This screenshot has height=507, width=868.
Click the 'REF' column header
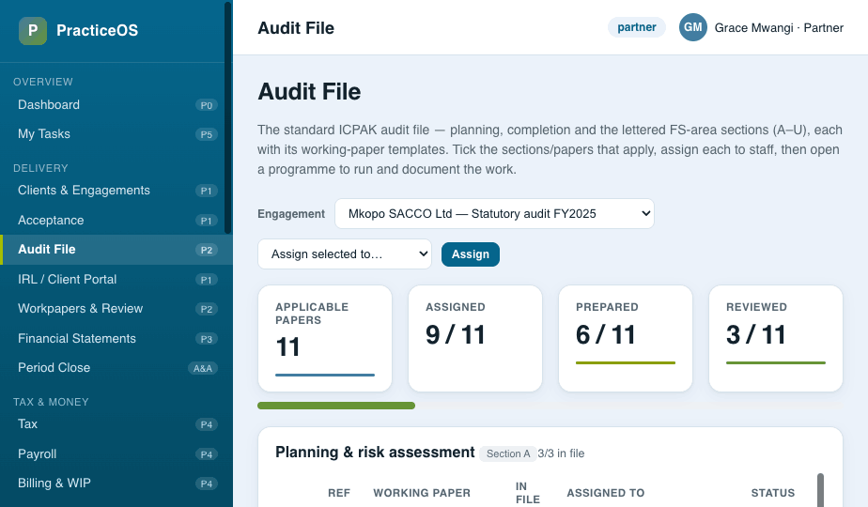(339, 493)
